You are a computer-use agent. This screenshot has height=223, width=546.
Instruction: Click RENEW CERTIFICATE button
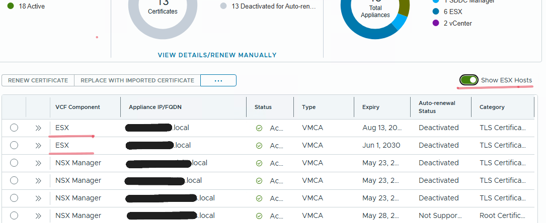point(38,80)
